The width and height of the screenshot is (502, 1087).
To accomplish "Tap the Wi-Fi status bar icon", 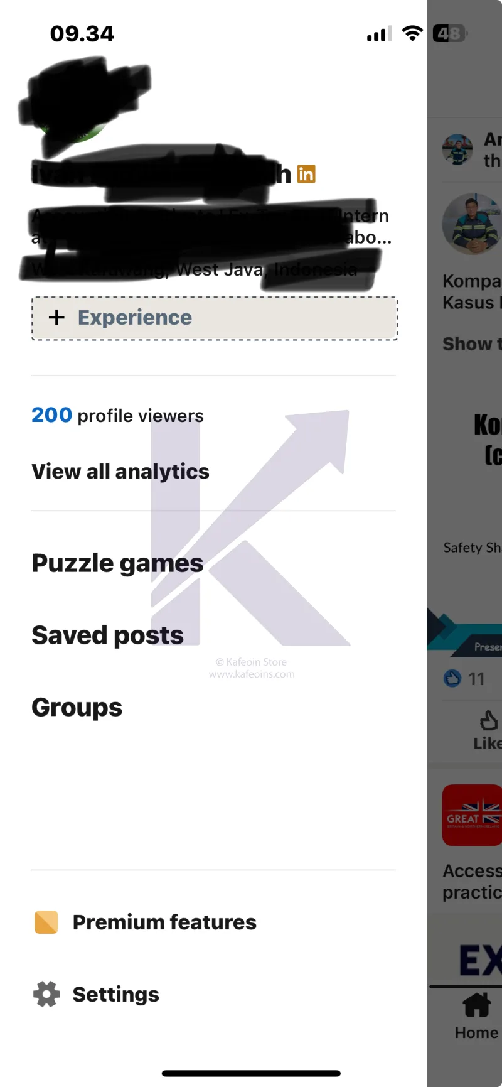I will 412,33.
